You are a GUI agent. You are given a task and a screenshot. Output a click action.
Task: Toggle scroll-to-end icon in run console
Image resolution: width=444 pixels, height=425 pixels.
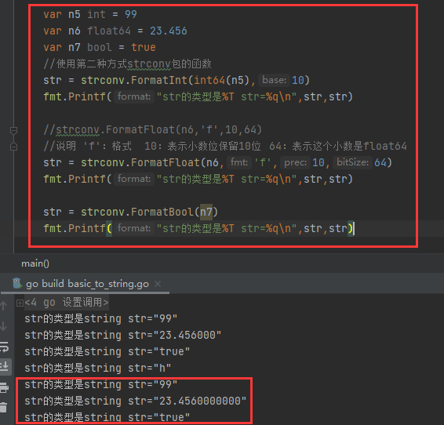[x=4, y=367]
